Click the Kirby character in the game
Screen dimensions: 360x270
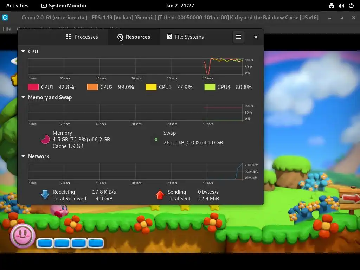pyautogui.click(x=60, y=211)
